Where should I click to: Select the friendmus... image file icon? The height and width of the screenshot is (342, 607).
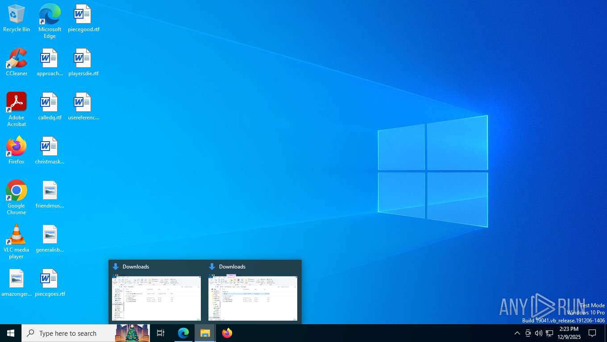coord(50,195)
